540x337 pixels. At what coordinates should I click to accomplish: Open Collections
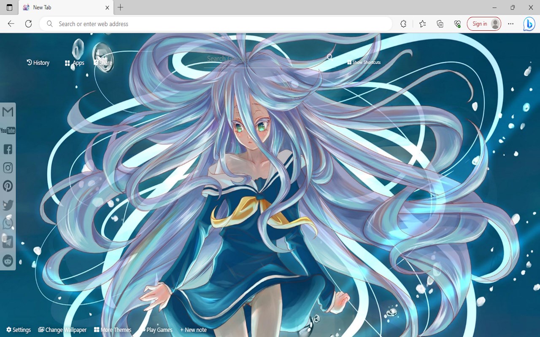pos(440,24)
